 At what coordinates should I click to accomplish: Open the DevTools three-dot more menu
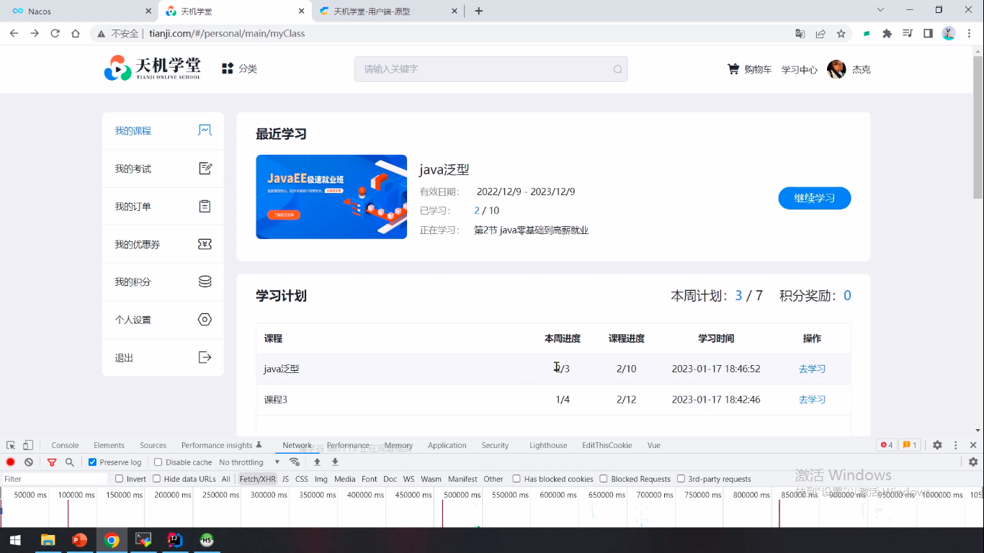[x=956, y=445]
